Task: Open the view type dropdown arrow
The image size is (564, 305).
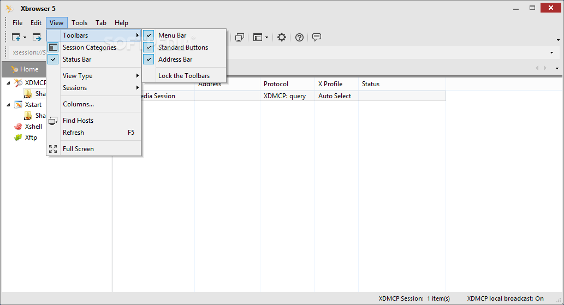Action: (x=266, y=37)
